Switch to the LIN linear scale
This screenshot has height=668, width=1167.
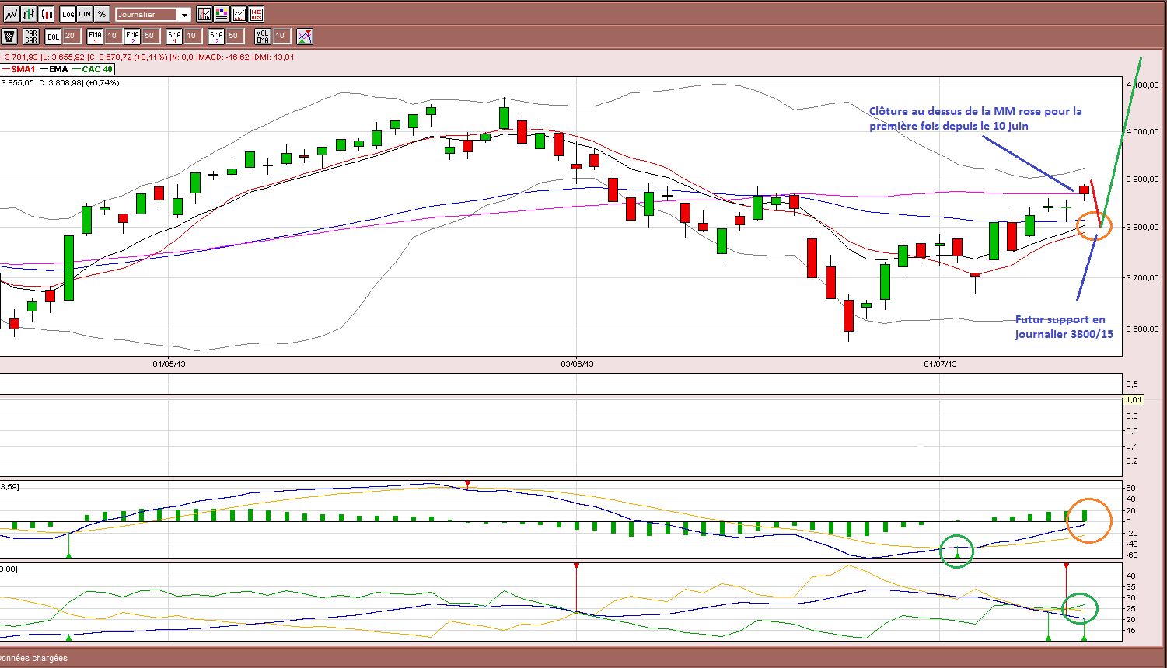tap(85, 14)
